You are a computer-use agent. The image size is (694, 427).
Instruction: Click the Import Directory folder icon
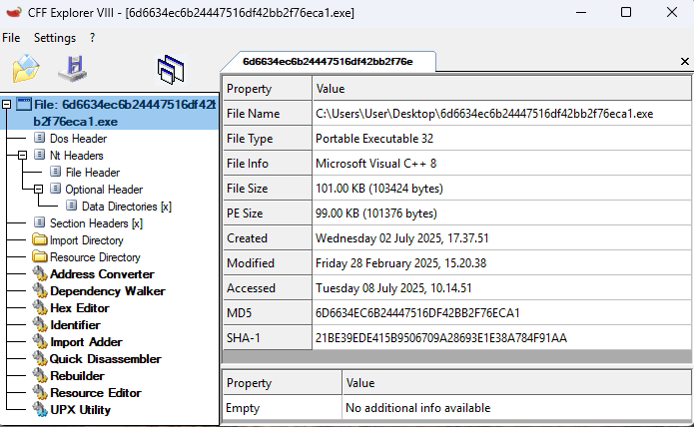(x=40, y=239)
